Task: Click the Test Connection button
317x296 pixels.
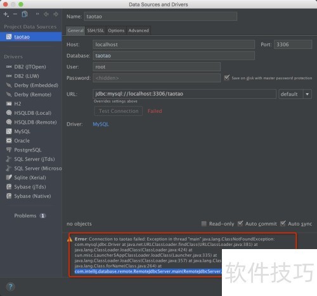Action: click(x=119, y=111)
